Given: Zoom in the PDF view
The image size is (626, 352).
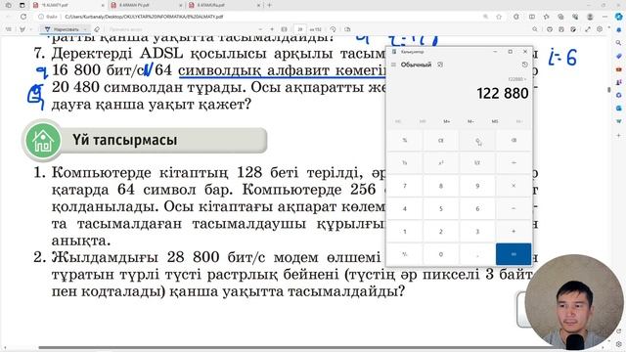Looking at the screenshot, I should tap(272, 29).
